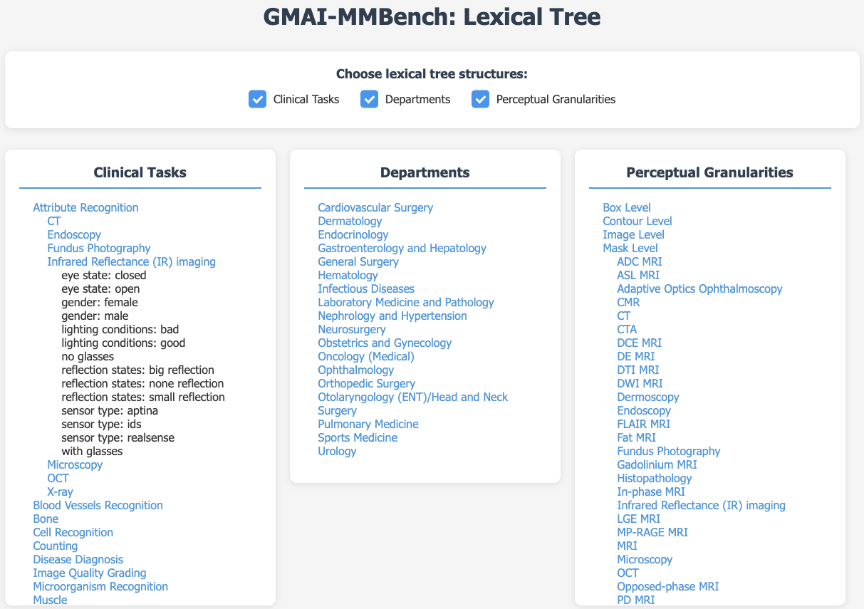This screenshot has height=609, width=864.
Task: Click the Urology link
Action: 337,451
